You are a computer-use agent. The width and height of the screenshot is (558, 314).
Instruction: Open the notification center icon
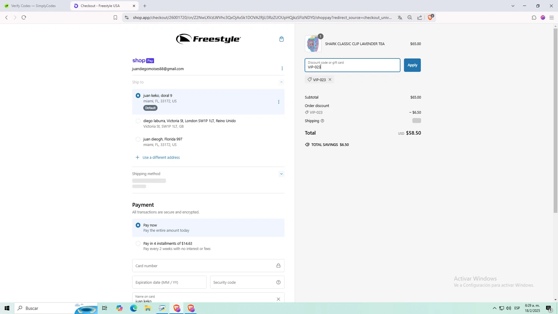(549, 308)
